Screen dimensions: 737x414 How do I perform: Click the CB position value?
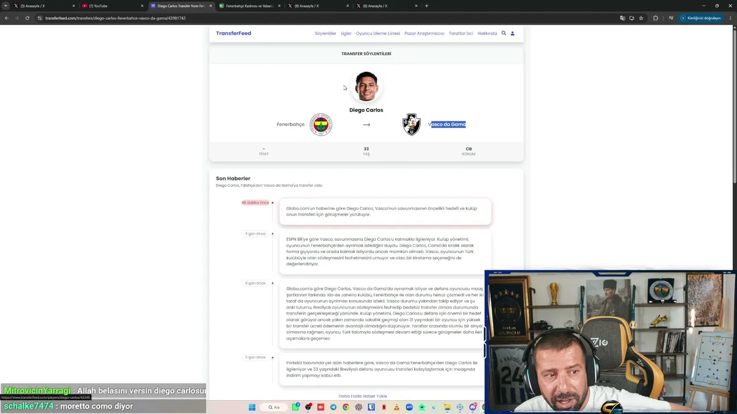point(469,149)
